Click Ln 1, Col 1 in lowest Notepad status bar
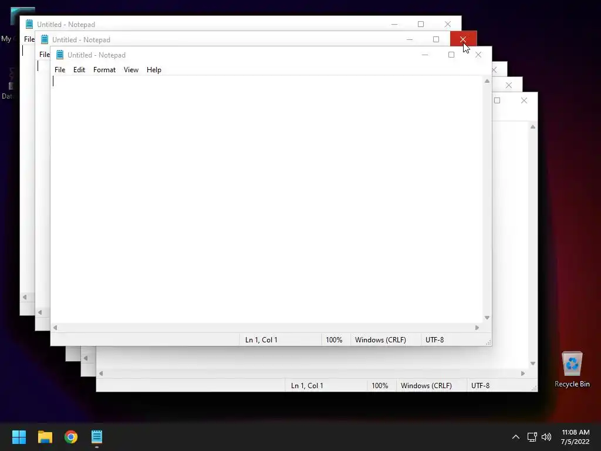Viewport: 601px width, 451px height. pos(307,385)
